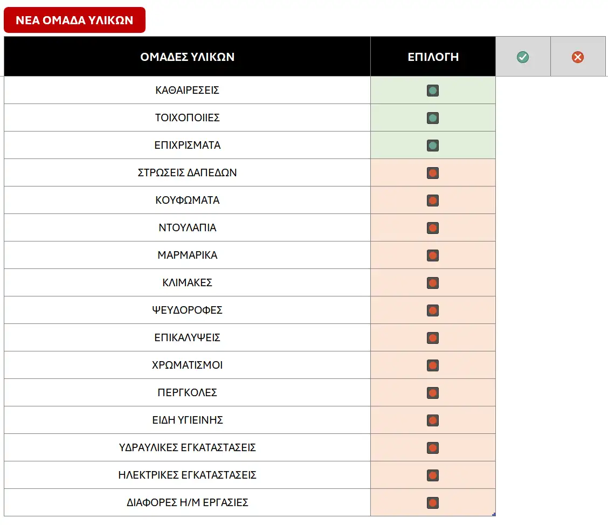Enable ΕΙΔΗ ΥΓΙΕΙΝΗΣ selection indicator
Screen dimensions: 608x525
coord(432,420)
